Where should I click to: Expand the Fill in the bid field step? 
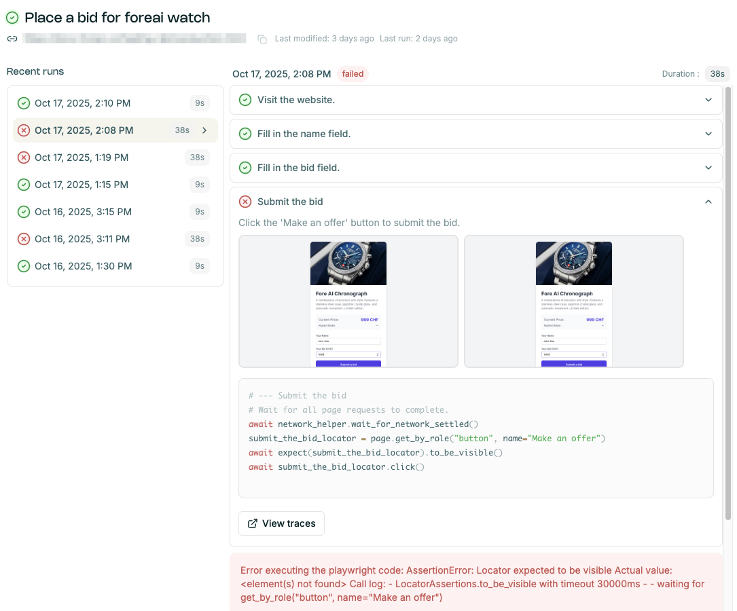click(708, 168)
